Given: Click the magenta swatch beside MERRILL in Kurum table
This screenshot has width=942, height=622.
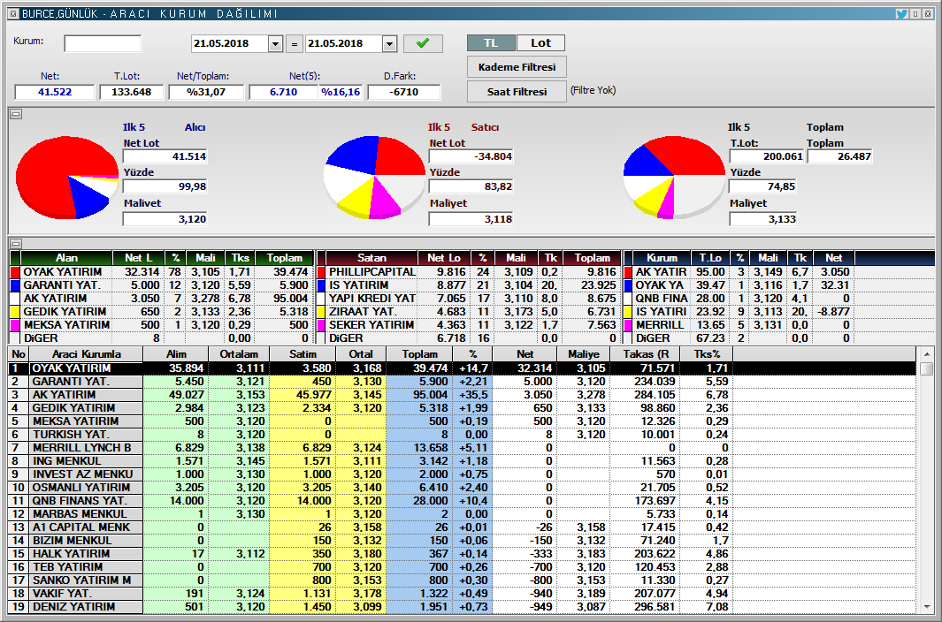Looking at the screenshot, I should click(x=628, y=325).
